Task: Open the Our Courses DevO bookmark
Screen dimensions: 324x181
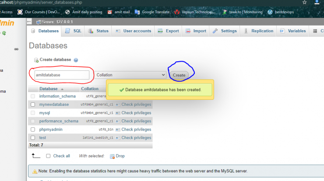Action: tap(39, 12)
